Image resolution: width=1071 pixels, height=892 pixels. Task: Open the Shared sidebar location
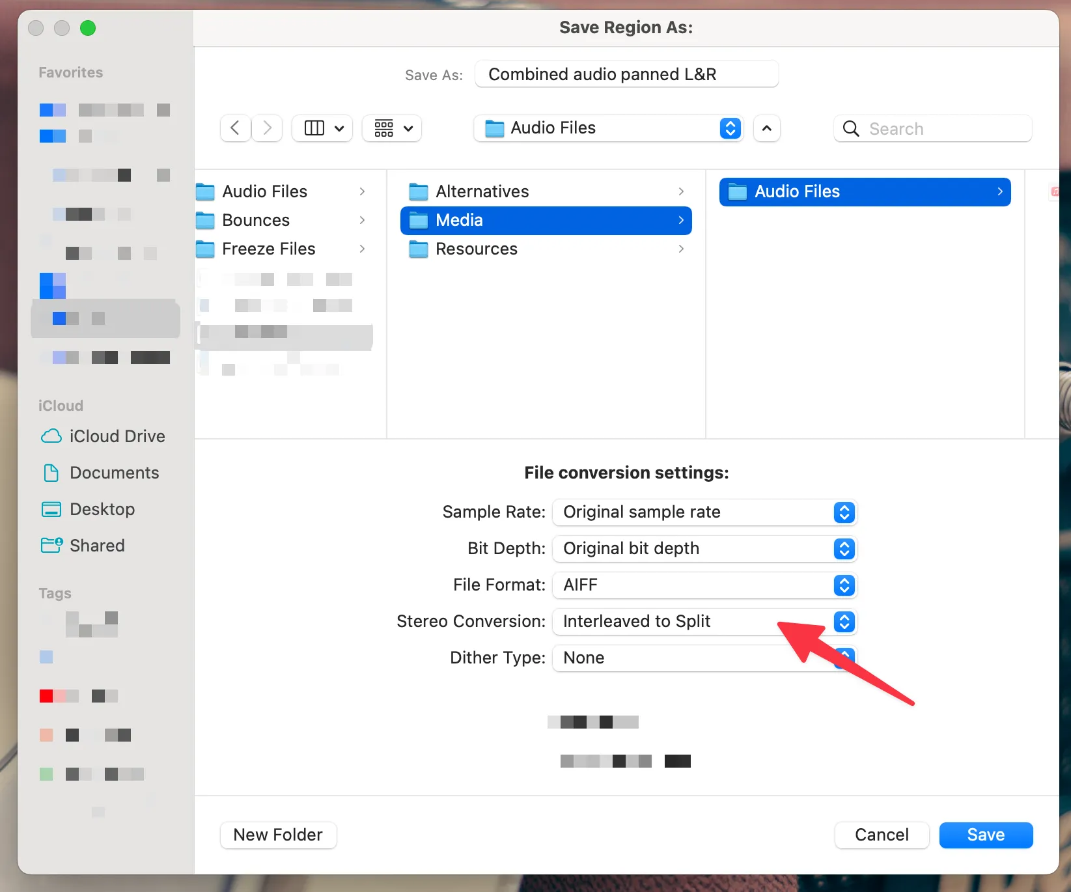coord(96,546)
